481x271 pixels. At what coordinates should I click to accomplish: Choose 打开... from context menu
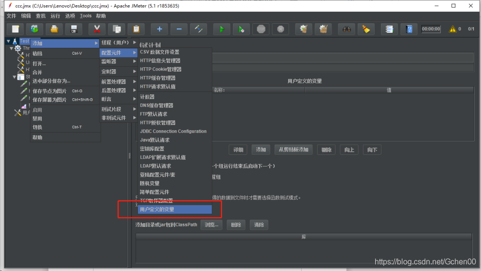[x=65, y=63]
